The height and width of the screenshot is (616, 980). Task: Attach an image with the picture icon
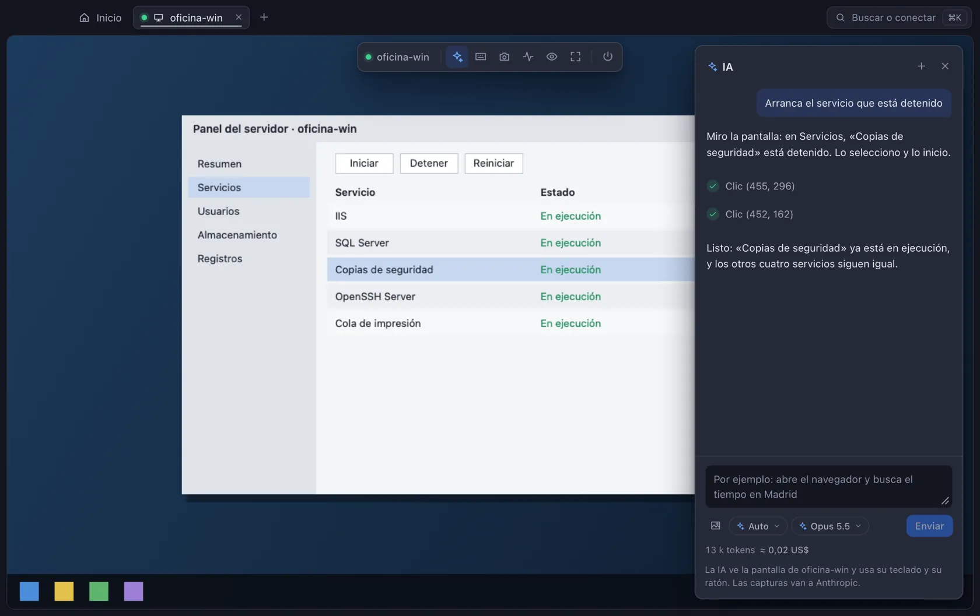[715, 526]
